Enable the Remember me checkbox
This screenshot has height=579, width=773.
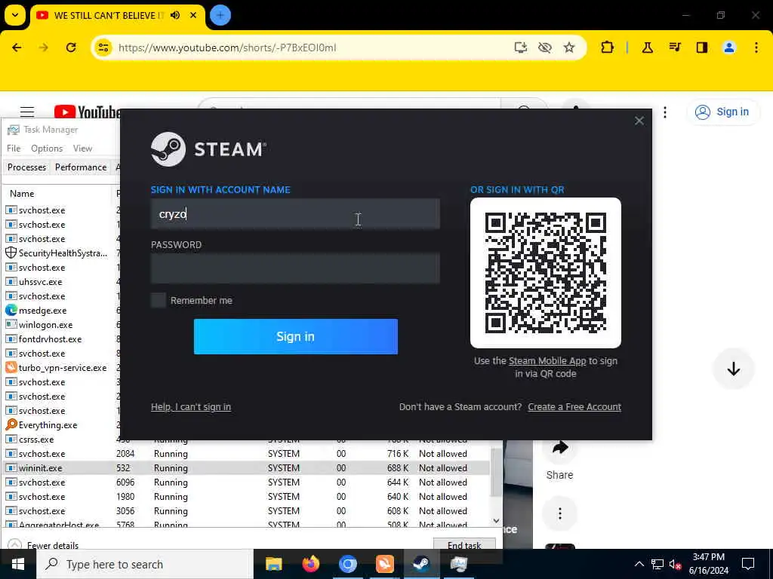tap(159, 300)
